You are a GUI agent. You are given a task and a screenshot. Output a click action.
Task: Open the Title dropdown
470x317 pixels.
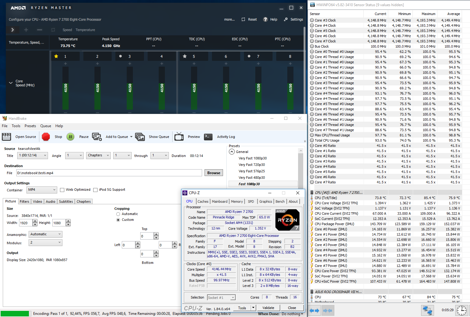[x=32, y=155]
